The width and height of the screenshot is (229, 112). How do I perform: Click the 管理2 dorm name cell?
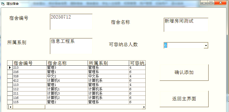click(x=67, y=102)
